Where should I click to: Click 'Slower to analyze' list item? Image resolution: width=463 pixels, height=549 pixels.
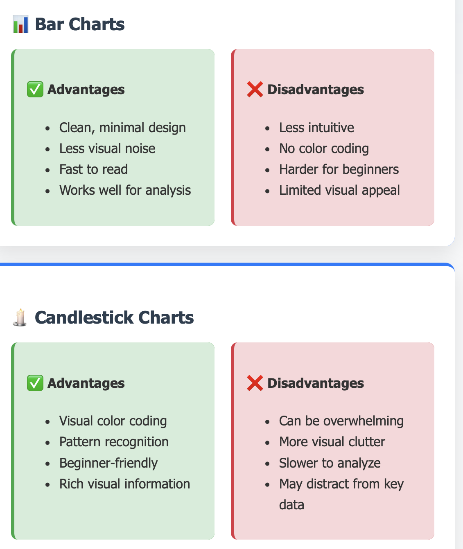(x=330, y=463)
